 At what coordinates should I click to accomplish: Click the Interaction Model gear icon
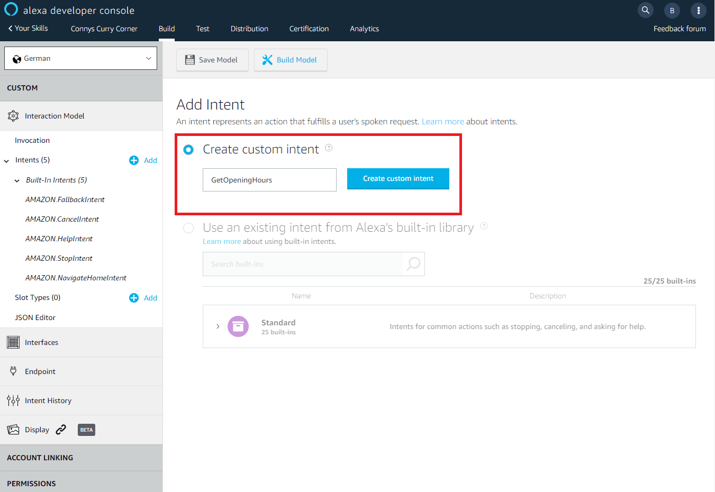coord(13,116)
